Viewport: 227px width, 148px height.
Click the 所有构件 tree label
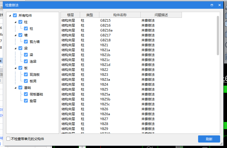[x=25, y=16]
